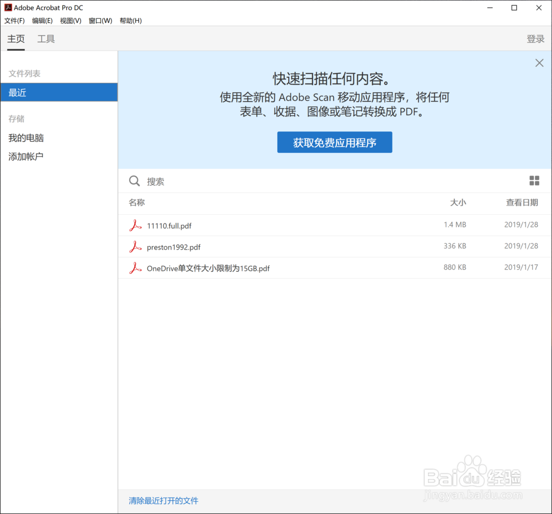This screenshot has height=514, width=552.
Task: Open the 帮助(H) menu
Action: [x=131, y=21]
